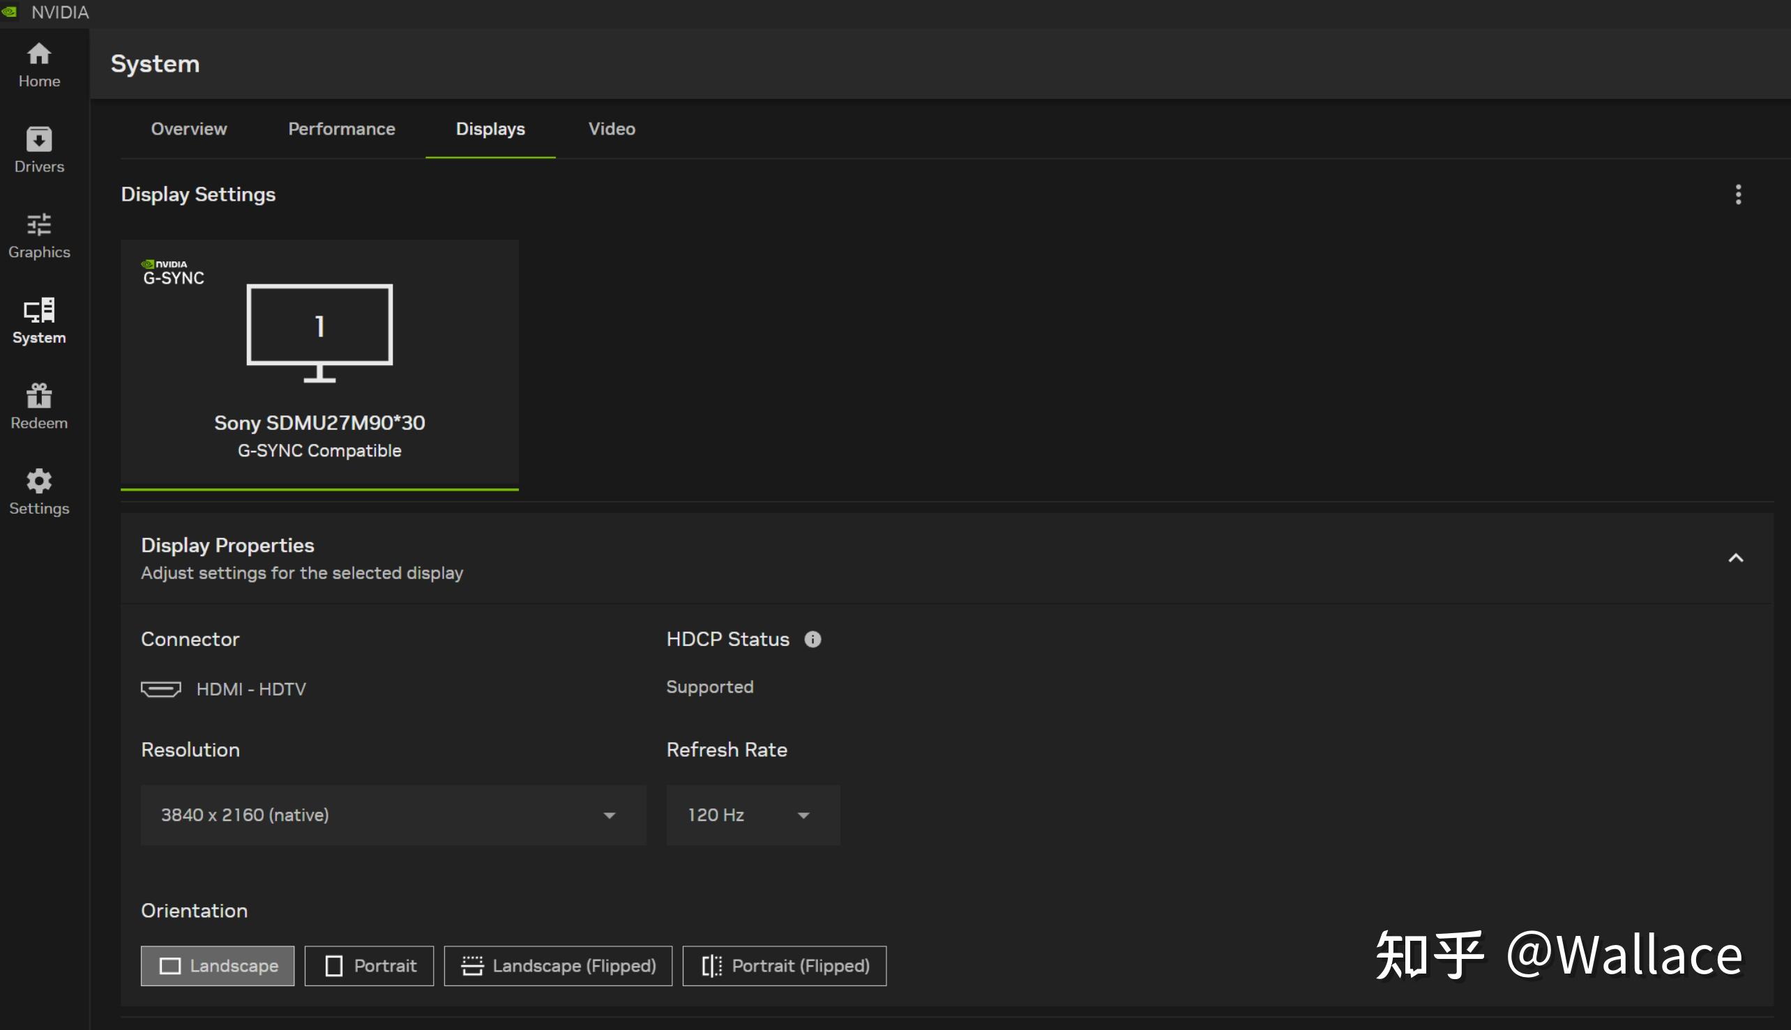Select Landscape (Flipped) orientation
This screenshot has width=1791, height=1030.
point(558,966)
